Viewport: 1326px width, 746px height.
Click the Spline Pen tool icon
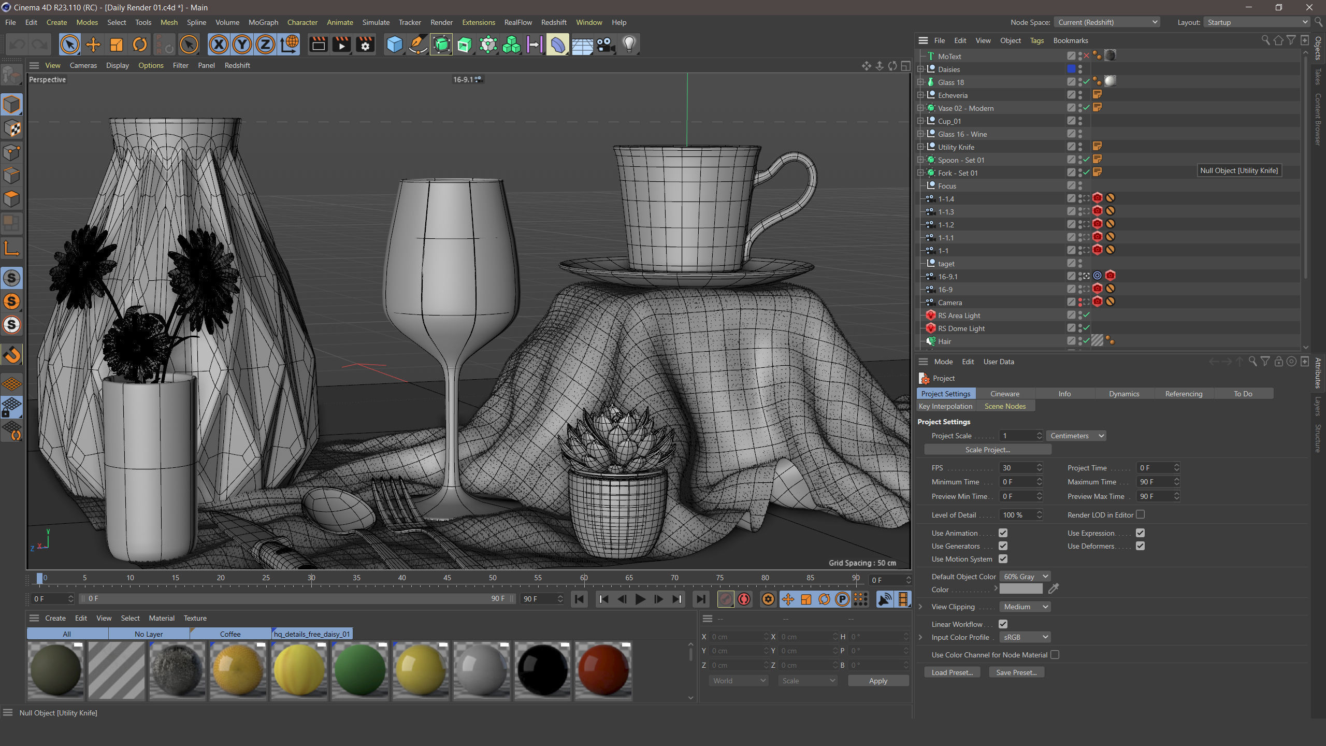tap(417, 45)
